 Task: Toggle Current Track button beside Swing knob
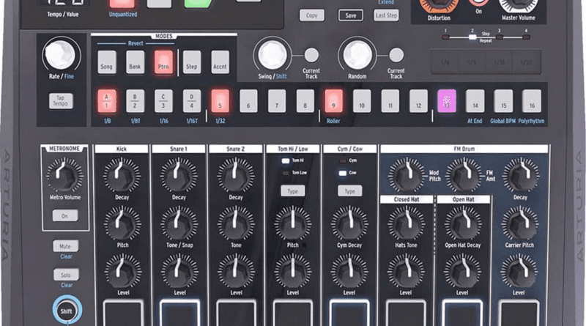coord(311,55)
